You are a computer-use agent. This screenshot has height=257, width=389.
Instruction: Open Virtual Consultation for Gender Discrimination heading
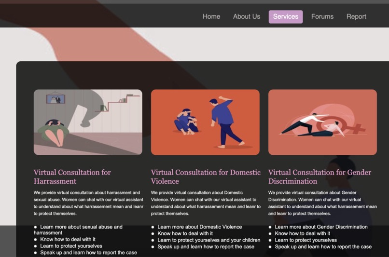tap(320, 176)
